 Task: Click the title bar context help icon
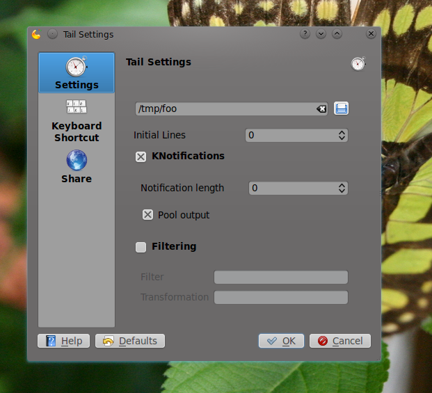305,34
